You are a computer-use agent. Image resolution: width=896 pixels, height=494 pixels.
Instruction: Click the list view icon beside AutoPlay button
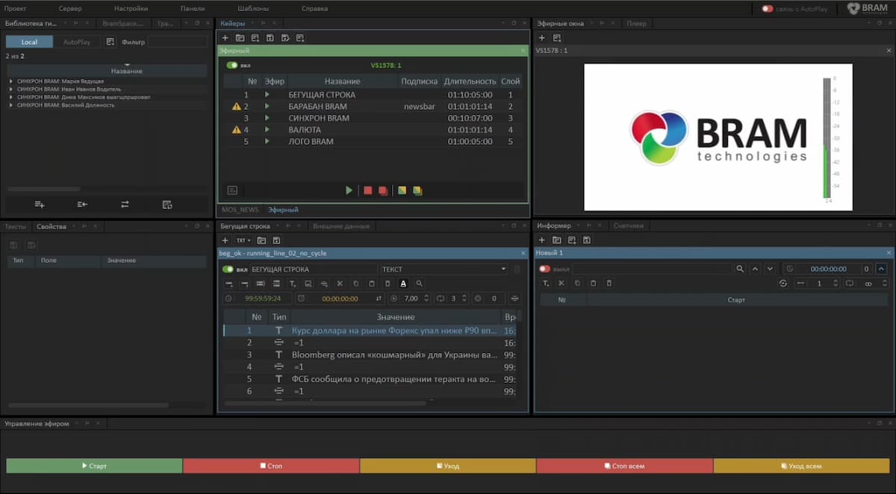[x=111, y=42]
